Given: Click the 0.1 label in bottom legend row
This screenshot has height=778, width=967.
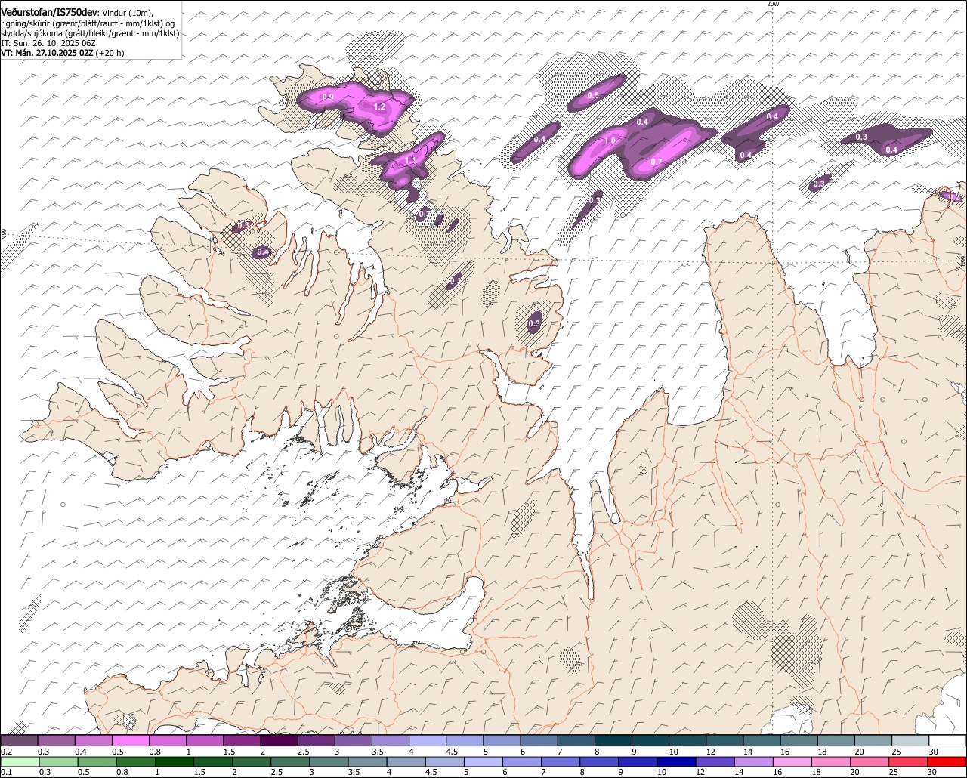Looking at the screenshot, I should [7, 772].
